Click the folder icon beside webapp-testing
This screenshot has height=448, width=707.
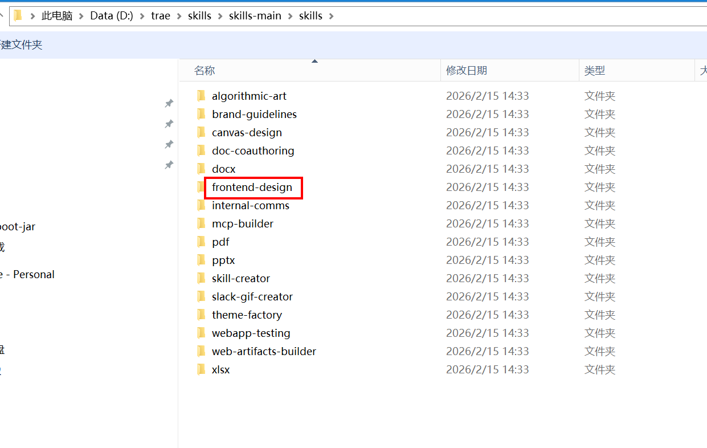[201, 333]
